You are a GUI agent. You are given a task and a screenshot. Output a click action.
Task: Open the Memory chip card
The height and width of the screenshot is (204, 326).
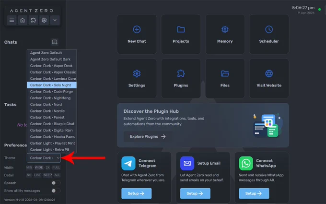225,34
